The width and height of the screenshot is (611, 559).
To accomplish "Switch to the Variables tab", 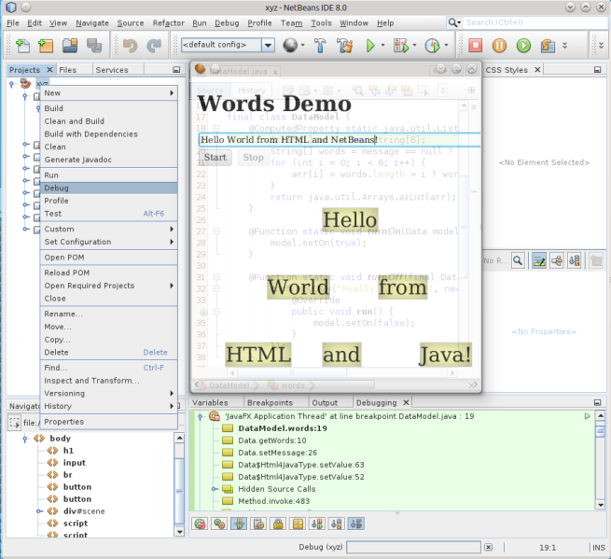I will (210, 402).
